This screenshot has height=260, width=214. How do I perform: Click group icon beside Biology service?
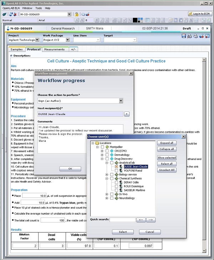[x=116, y=174]
